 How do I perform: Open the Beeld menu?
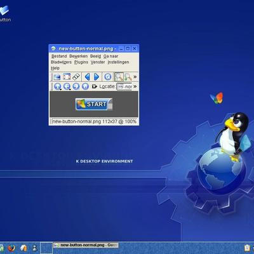click(x=95, y=56)
